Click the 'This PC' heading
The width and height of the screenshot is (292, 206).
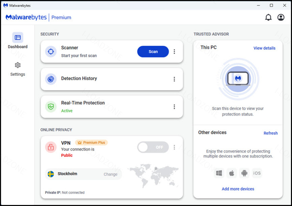pyautogui.click(x=208, y=48)
